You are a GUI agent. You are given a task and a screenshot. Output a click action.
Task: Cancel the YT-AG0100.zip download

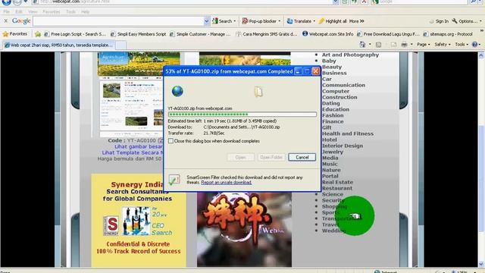[x=302, y=157]
